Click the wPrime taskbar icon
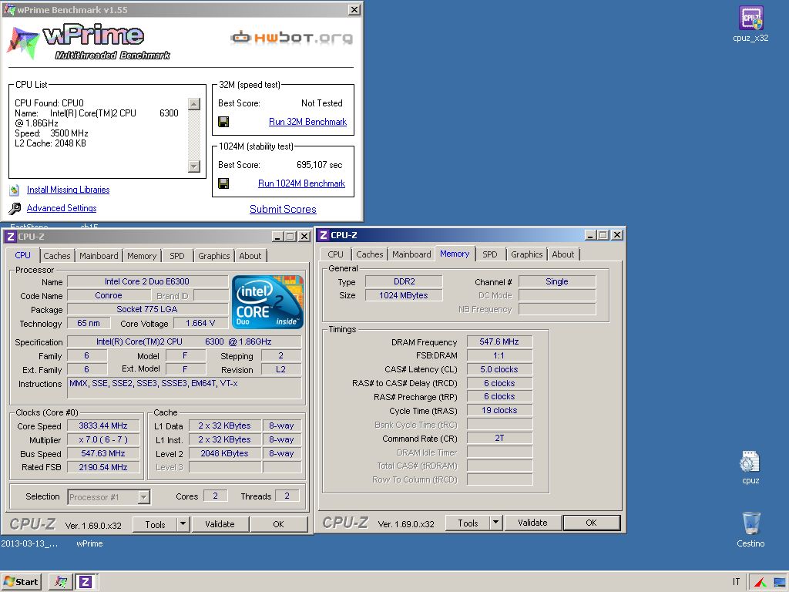 [62, 582]
